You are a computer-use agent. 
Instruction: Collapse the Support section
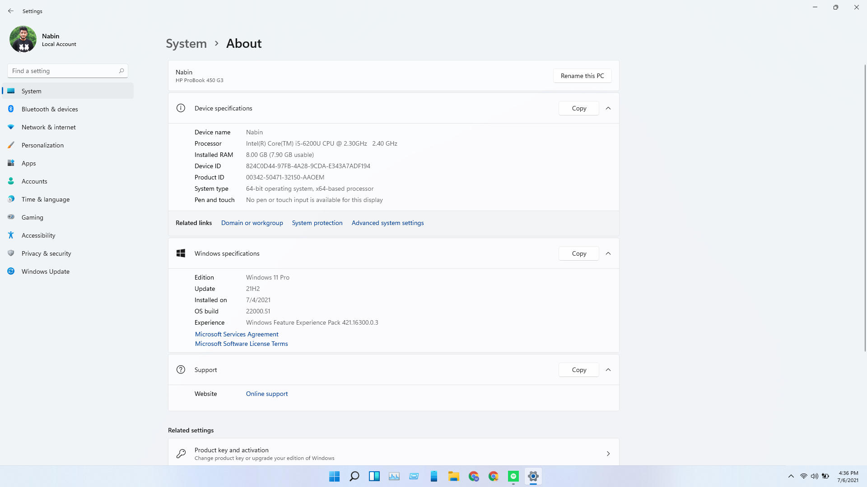tap(608, 370)
